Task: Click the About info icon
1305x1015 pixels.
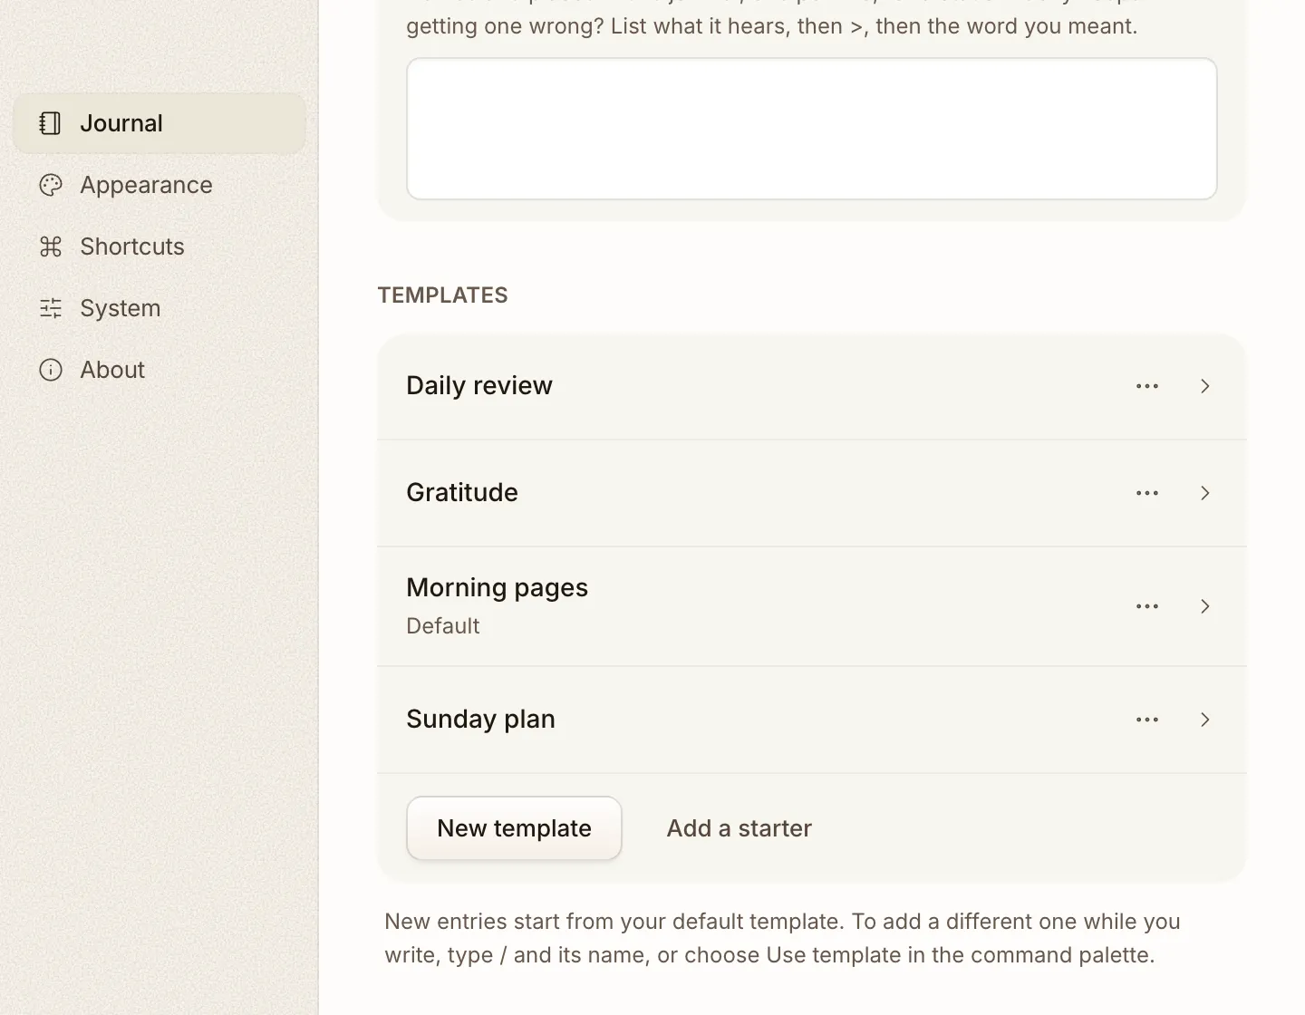Action: pos(51,370)
